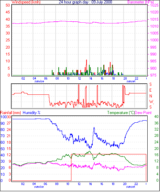The width and height of the screenshot is (160, 194).
Task: Select the Rainfall (mm) legend label
Action: [x=11, y=113]
